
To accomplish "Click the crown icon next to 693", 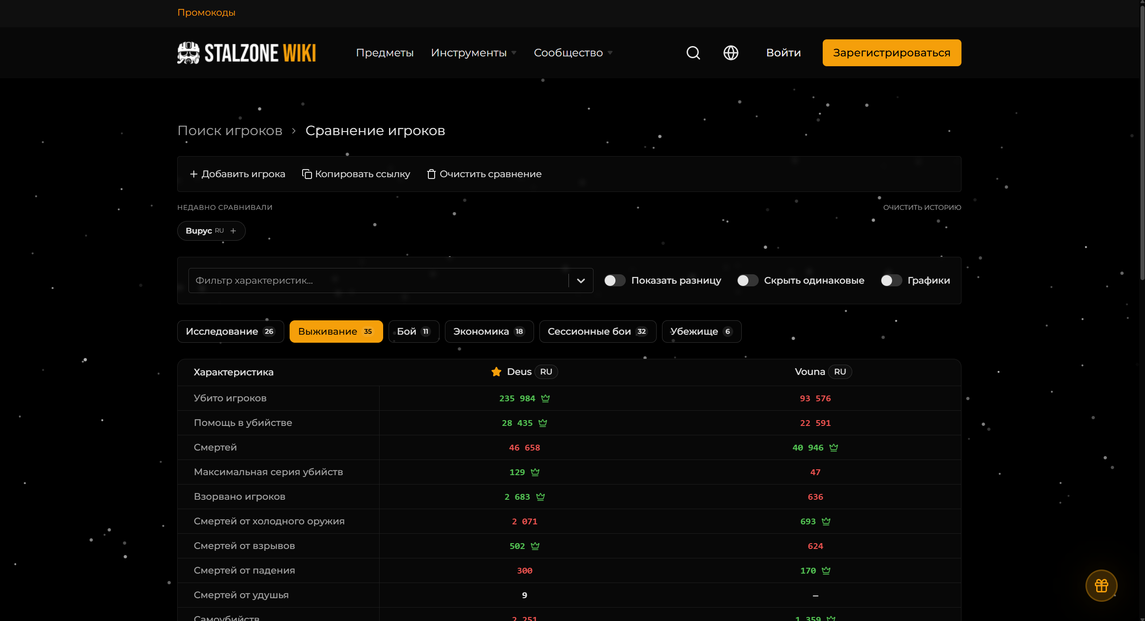I will tap(826, 521).
